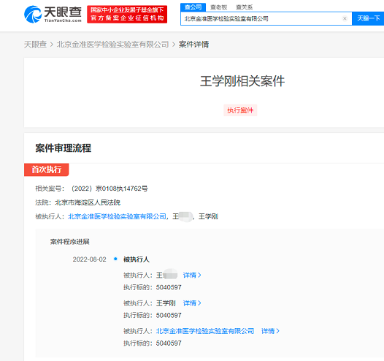Click the 王学刚相关案件 heading
Screen dimensions: 384x361
click(242, 81)
